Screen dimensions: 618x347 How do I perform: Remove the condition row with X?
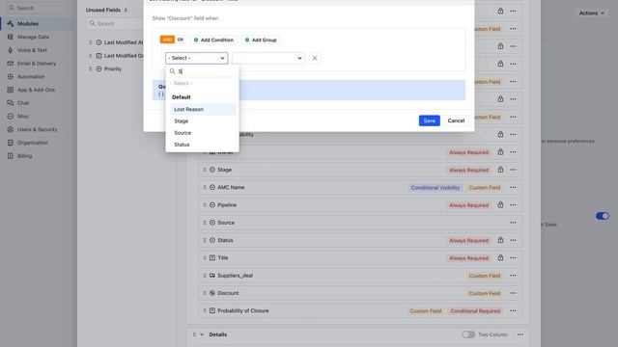tap(315, 58)
